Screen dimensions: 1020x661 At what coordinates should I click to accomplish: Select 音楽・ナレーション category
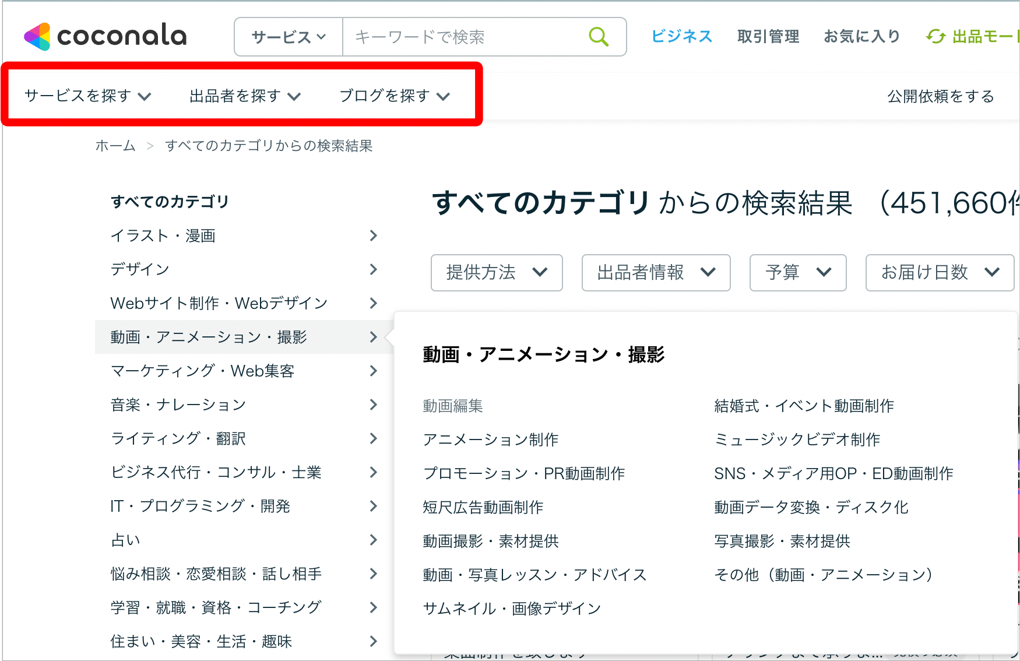(x=244, y=405)
